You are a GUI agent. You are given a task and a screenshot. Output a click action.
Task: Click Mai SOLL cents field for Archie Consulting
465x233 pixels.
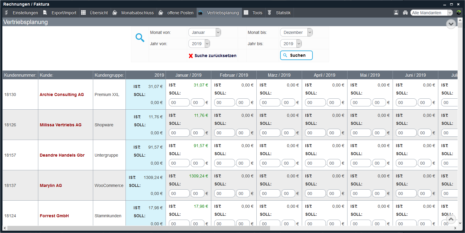pos(379,103)
